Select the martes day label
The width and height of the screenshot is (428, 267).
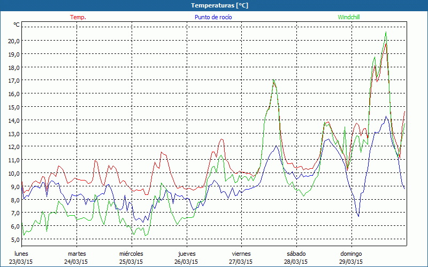(x=77, y=254)
